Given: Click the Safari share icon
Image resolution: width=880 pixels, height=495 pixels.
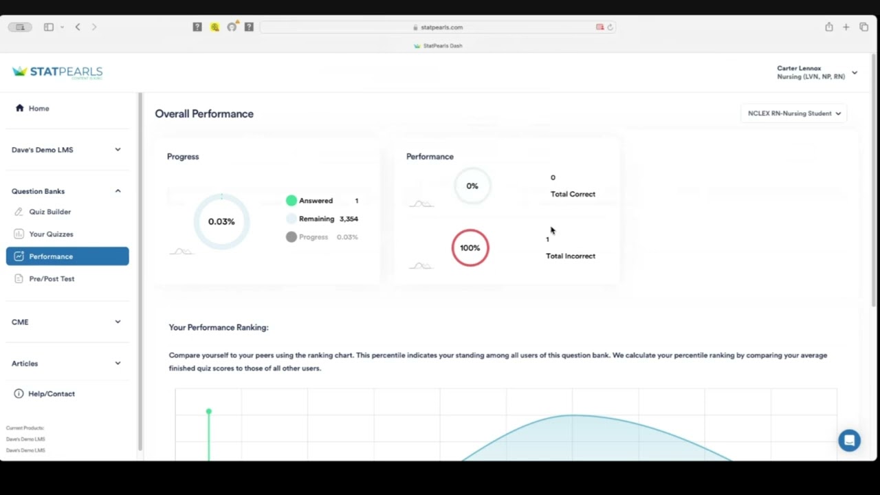Looking at the screenshot, I should click(x=829, y=27).
